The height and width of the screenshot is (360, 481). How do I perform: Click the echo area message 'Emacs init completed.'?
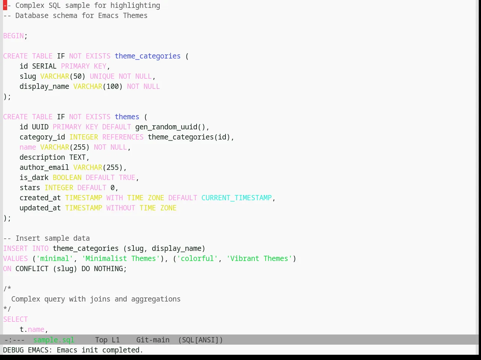coord(100,350)
